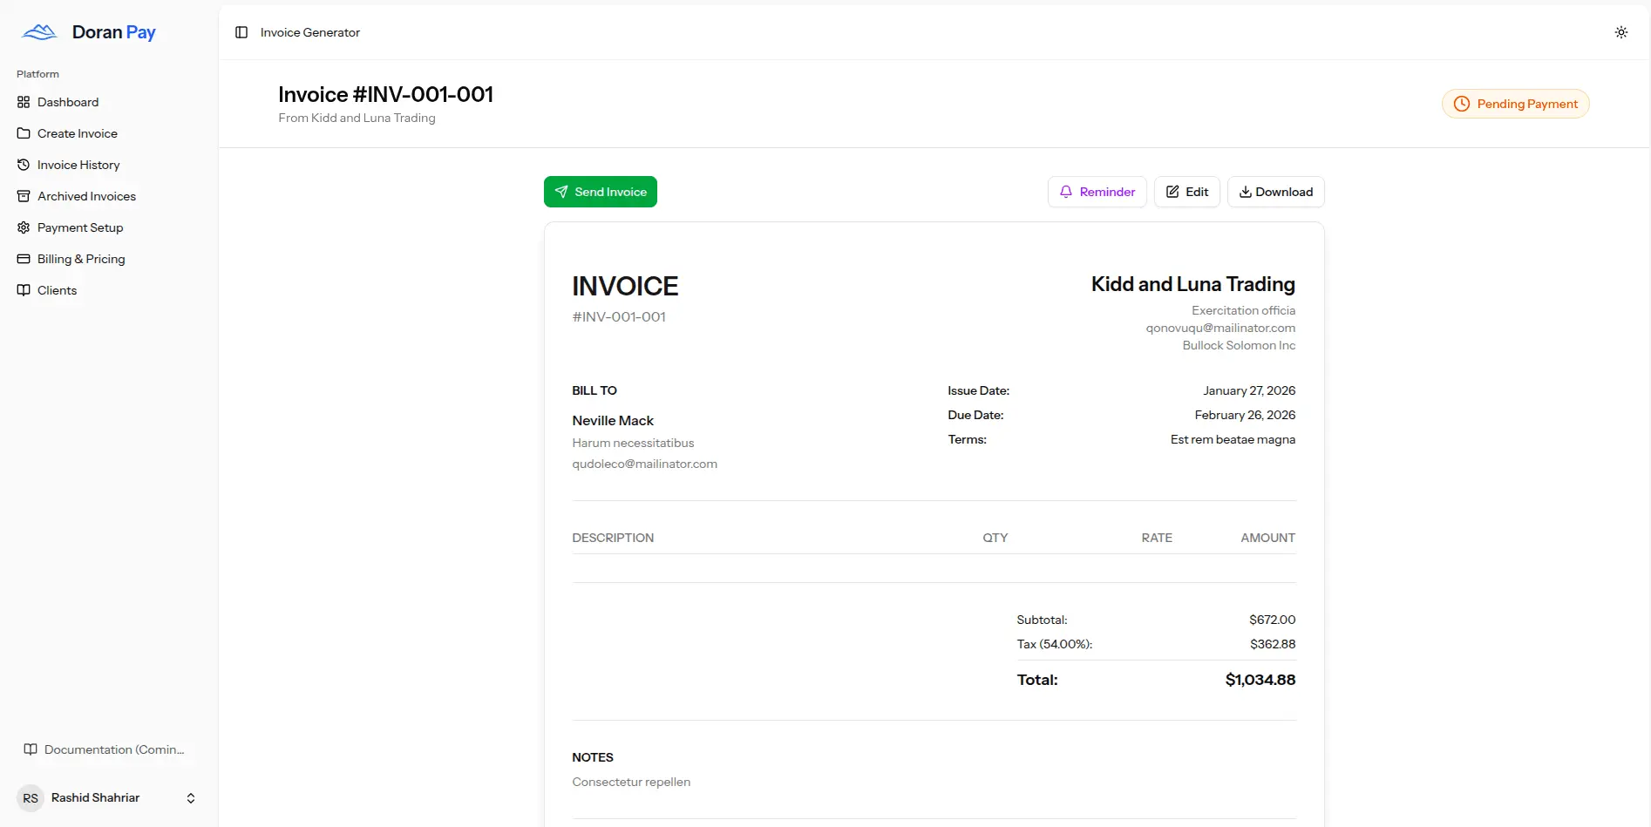Click the Tax (54.00%) label
Image resolution: width=1651 pixels, height=827 pixels.
coord(1055,644)
